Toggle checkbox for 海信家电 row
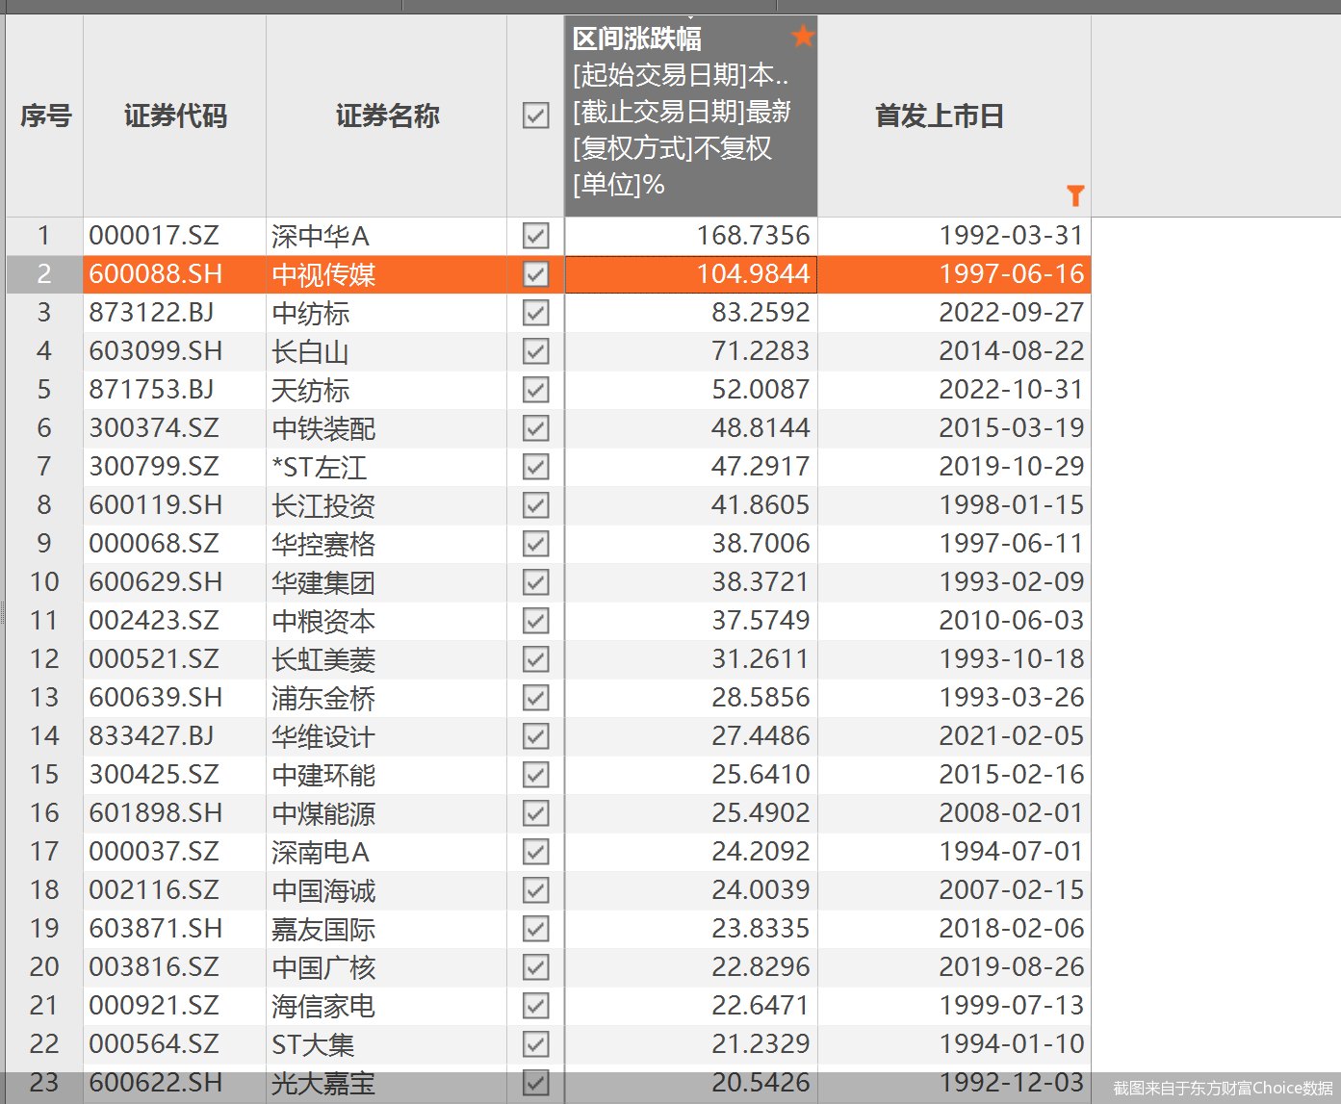Viewport: 1341px width, 1104px height. point(536,1006)
